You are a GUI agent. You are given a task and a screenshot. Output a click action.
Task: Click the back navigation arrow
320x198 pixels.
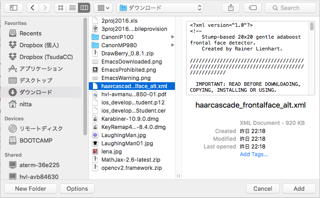[33, 8]
